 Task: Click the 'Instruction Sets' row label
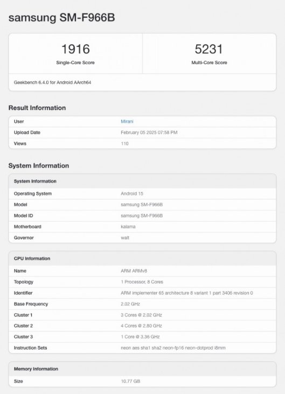pyautogui.click(x=30, y=348)
